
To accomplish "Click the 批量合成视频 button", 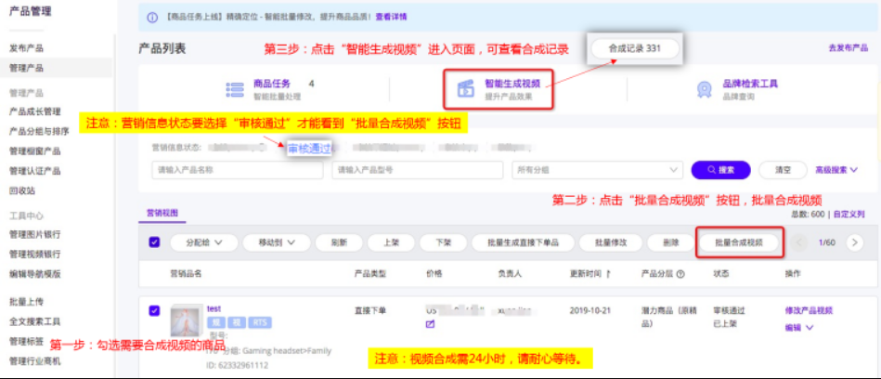I will click(x=738, y=242).
